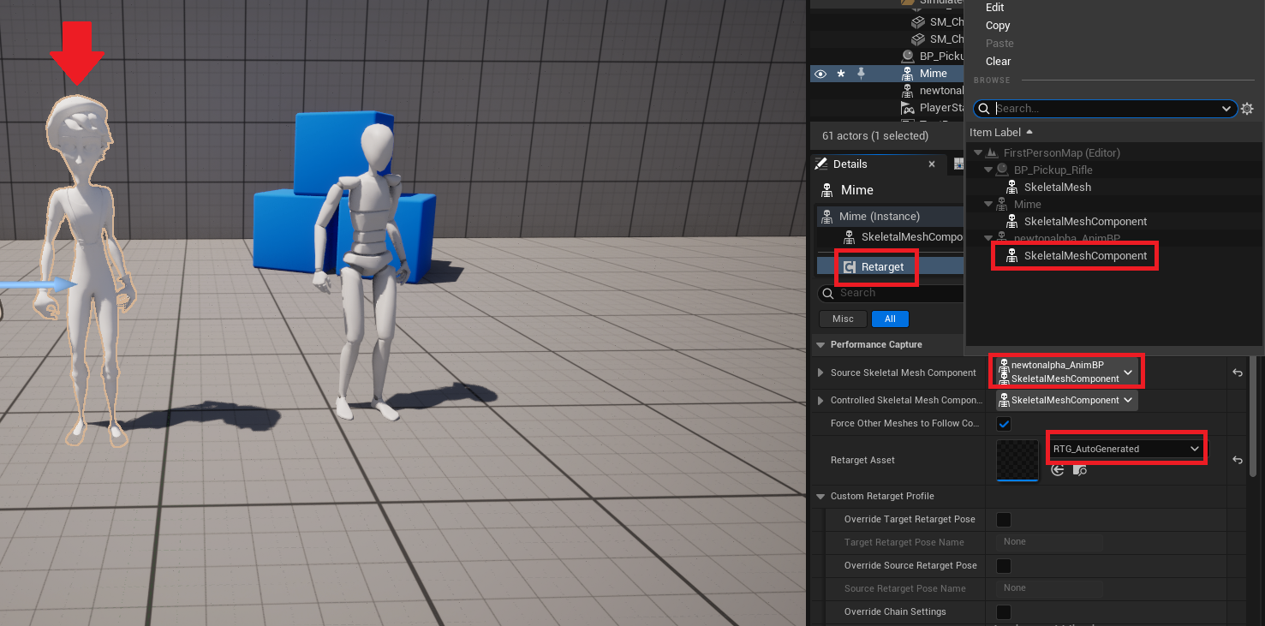This screenshot has height=626, width=1265.
Task: Open the RTG_AutoGenerated asset dropdown
Action: 1126,449
